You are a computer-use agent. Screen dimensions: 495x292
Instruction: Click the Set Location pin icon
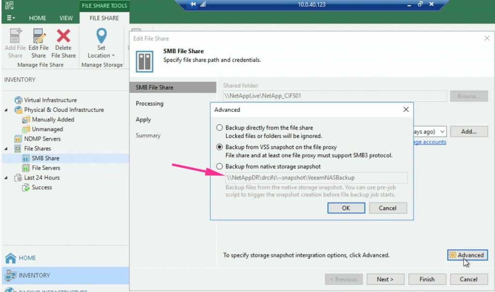click(x=102, y=36)
